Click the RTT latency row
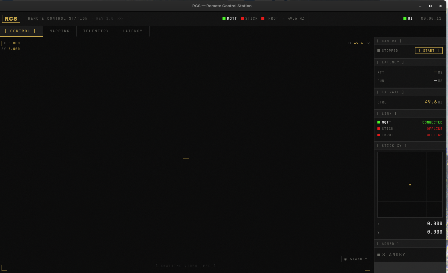Image resolution: width=448 pixels, height=273 pixels. pyautogui.click(x=410, y=72)
